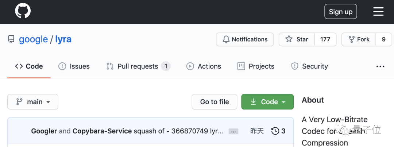View the 177 stargazers count
This screenshot has width=394, height=147.
click(325, 39)
